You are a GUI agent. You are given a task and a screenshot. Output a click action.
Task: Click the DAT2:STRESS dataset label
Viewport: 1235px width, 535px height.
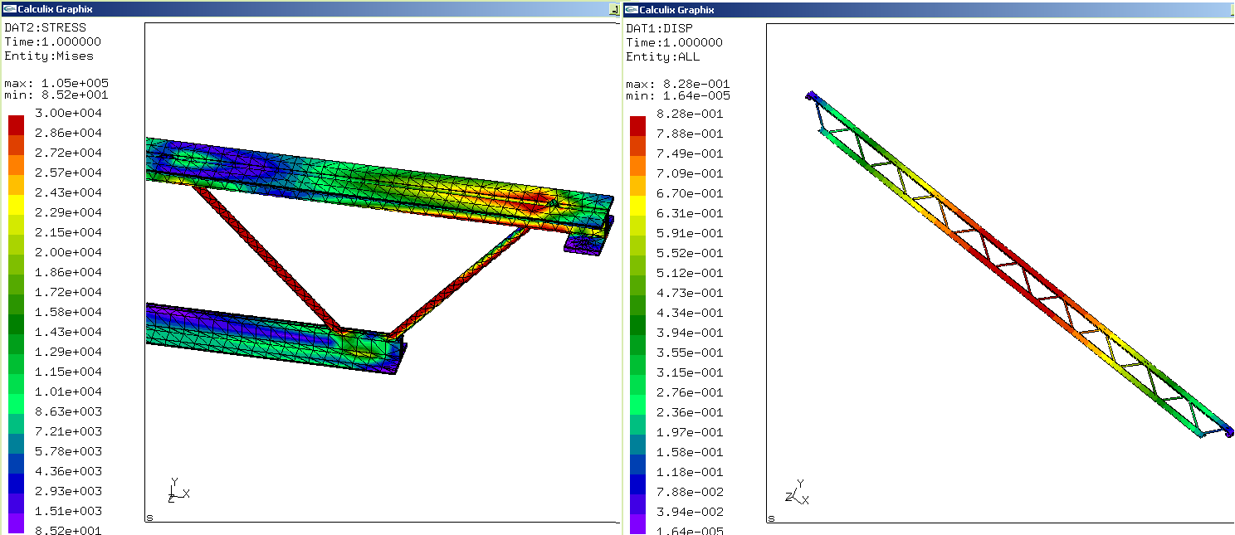(x=45, y=28)
